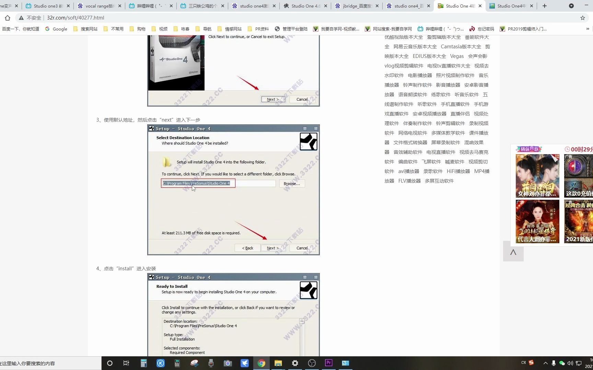Open the Google bookmark
Screen dimensions: 593x370
pyautogui.click(x=56, y=29)
